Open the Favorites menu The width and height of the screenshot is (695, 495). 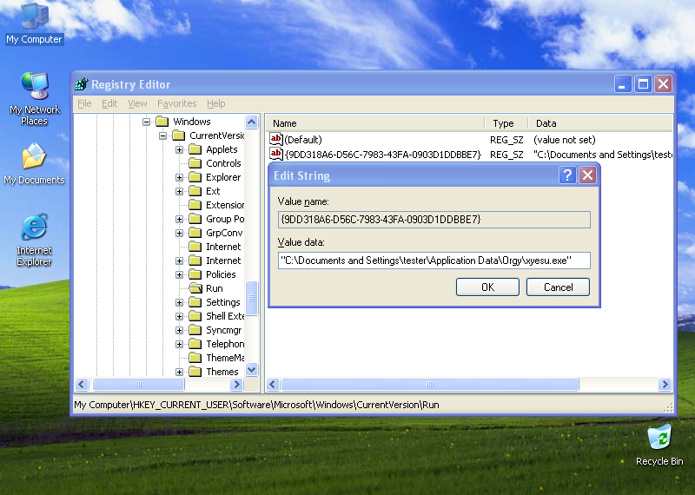click(176, 103)
